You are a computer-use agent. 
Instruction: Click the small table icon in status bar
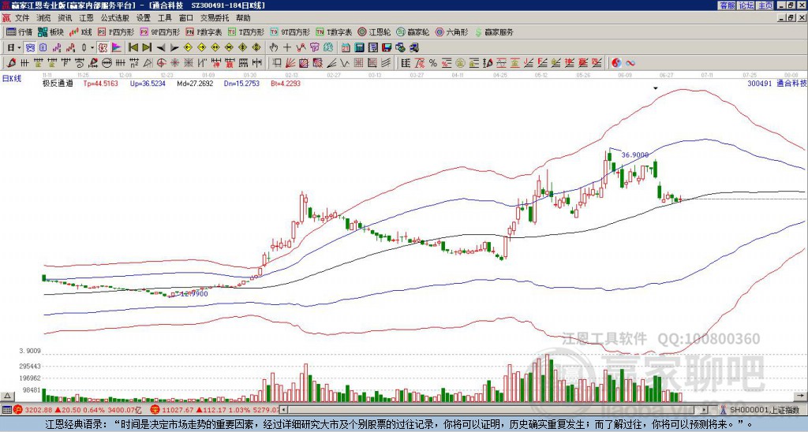pos(6,410)
